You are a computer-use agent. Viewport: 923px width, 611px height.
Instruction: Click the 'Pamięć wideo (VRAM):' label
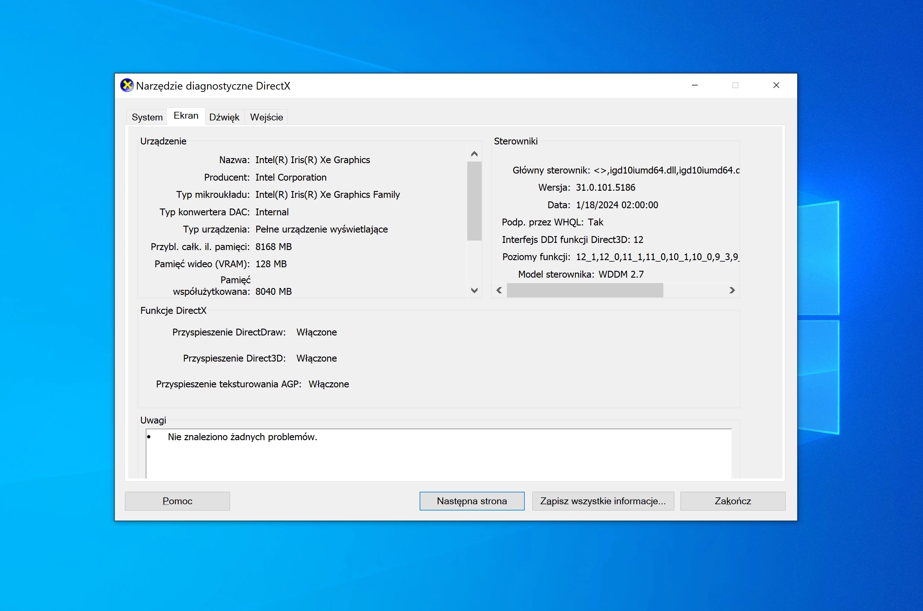tap(202, 264)
